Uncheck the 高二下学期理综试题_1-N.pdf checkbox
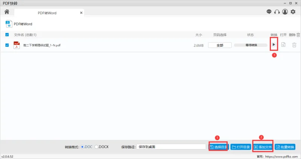Image resolution: width=301 pixels, height=159 pixels. [7, 45]
